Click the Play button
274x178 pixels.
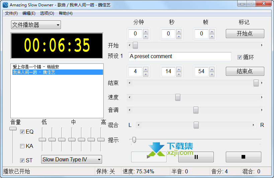coord(149,157)
